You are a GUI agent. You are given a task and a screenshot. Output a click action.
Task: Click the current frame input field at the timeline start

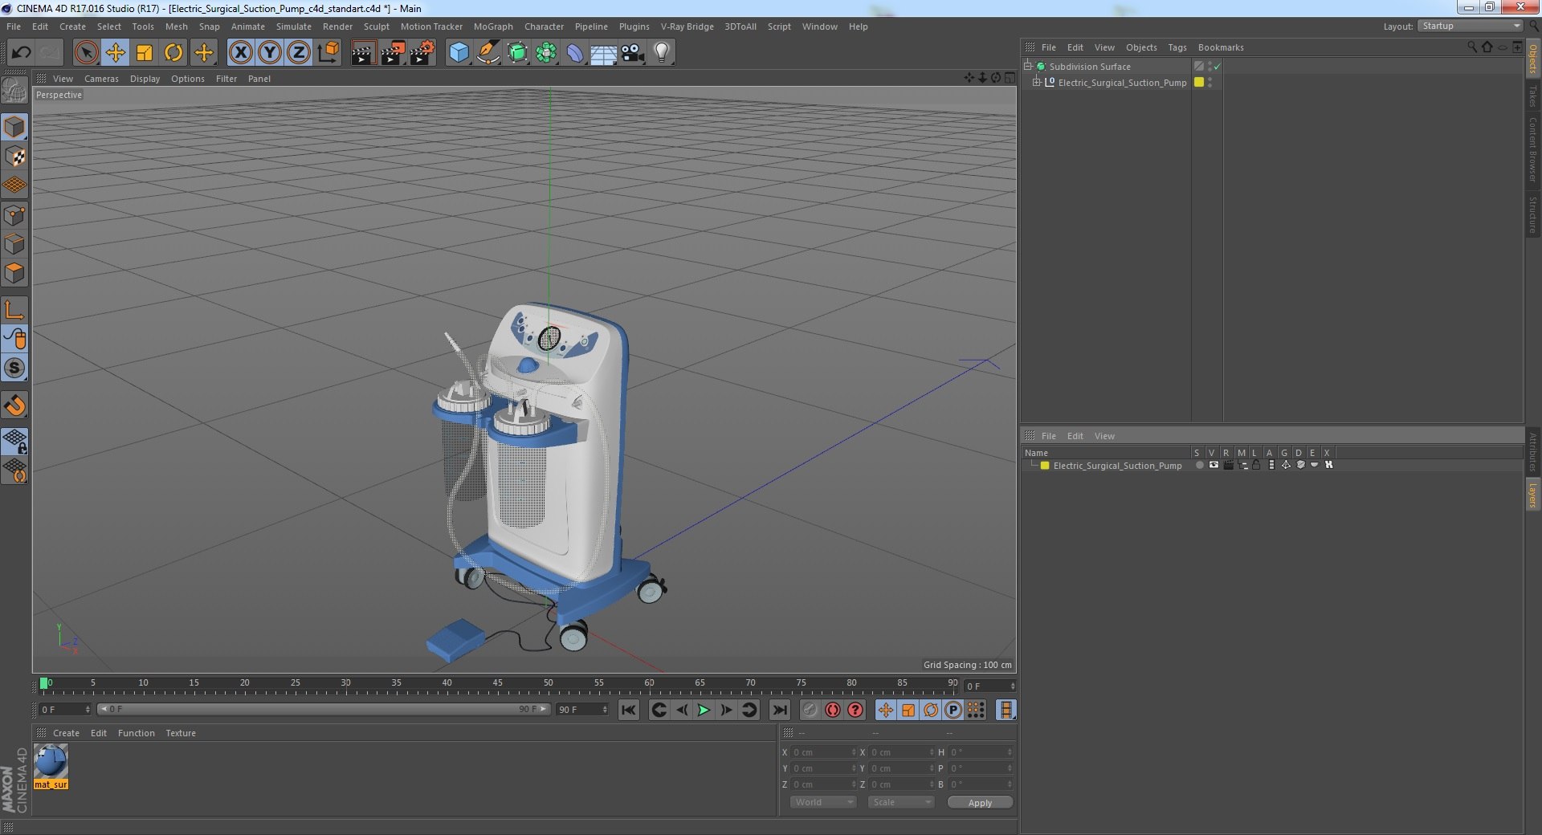[x=64, y=710]
